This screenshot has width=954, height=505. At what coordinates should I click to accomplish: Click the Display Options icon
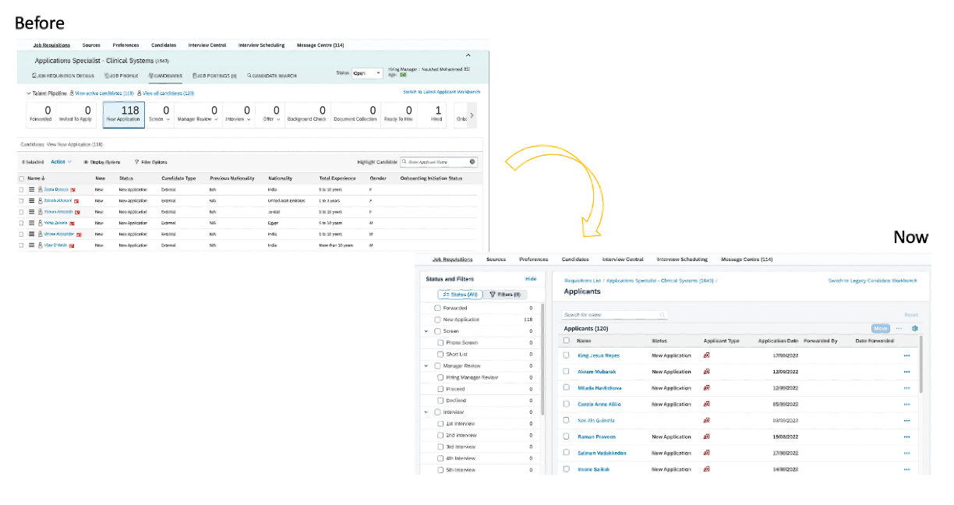point(87,161)
